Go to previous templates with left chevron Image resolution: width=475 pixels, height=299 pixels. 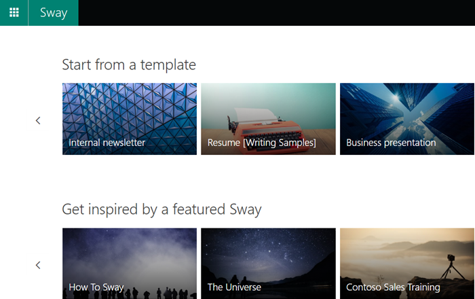[x=38, y=120]
